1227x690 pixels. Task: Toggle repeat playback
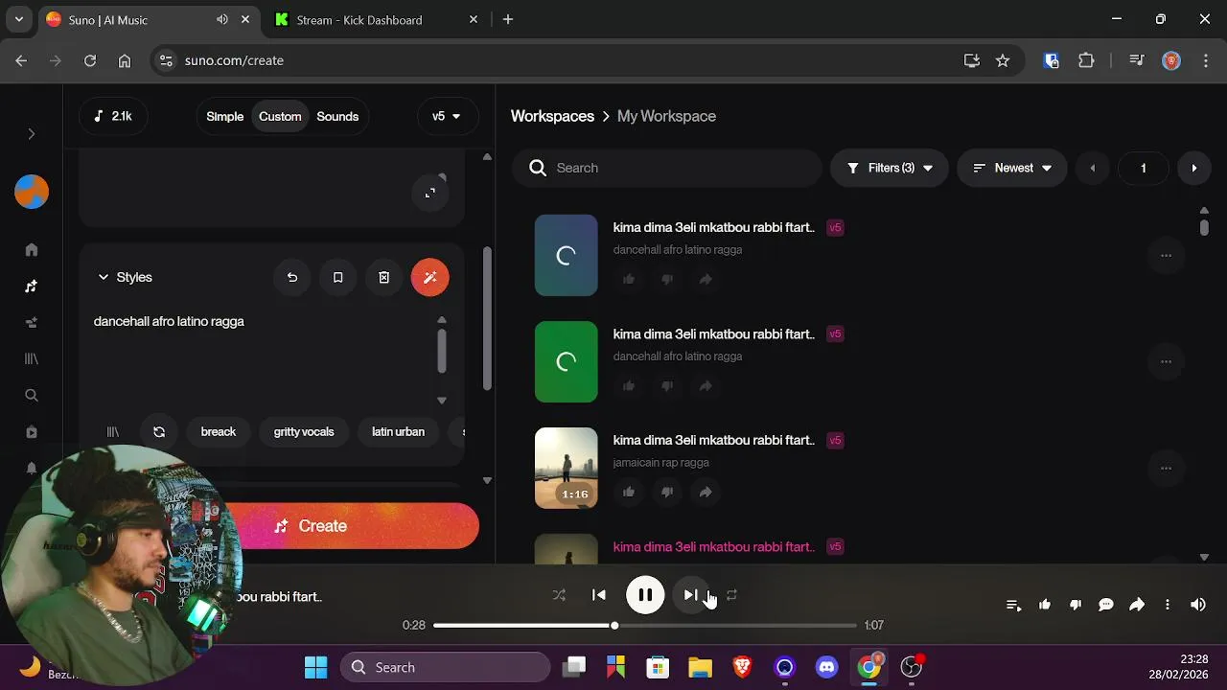[731, 595]
